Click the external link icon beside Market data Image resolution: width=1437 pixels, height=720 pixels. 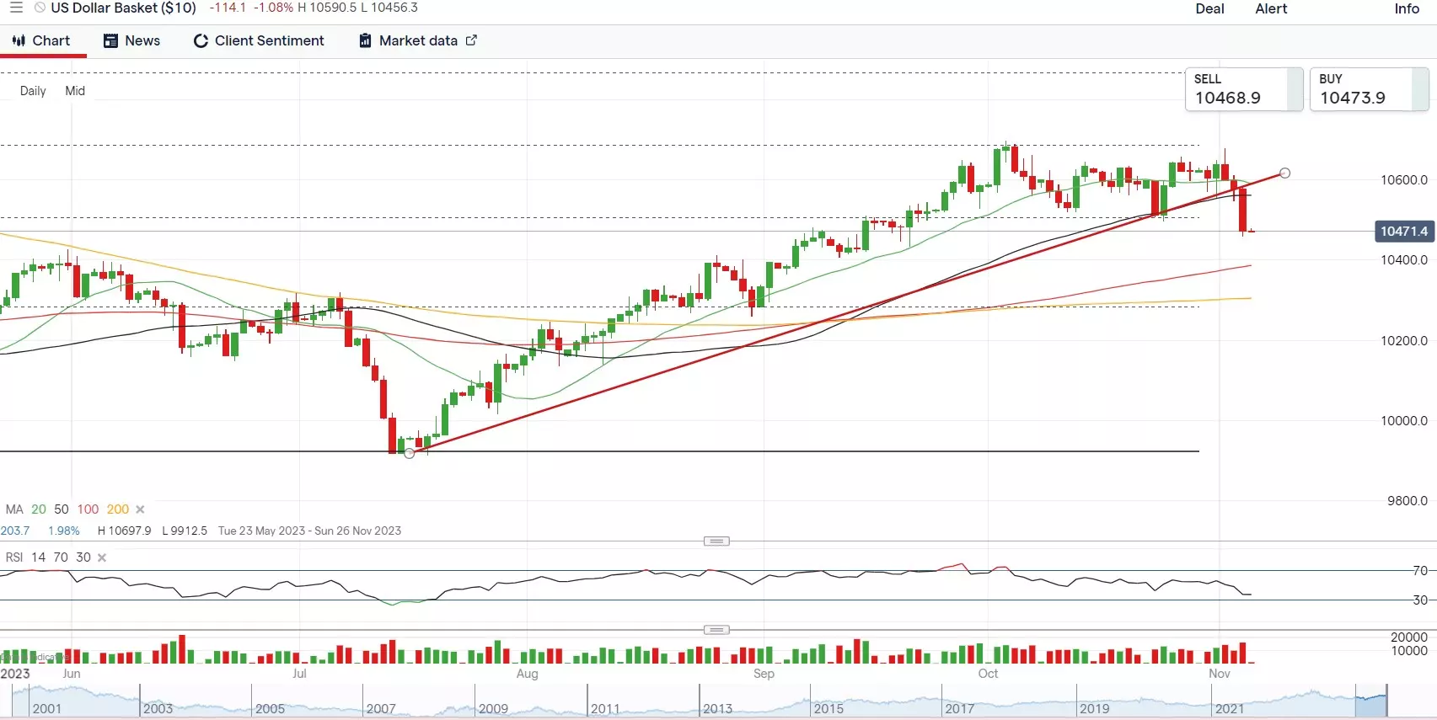pos(471,40)
